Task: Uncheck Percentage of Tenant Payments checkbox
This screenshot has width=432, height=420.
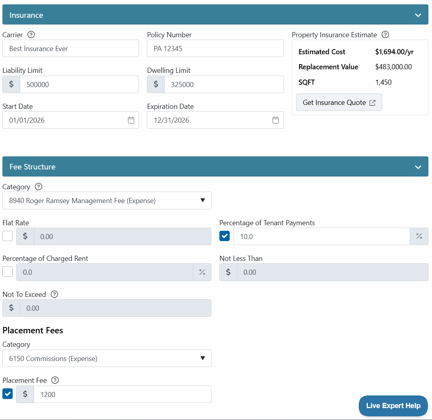Action: click(225, 236)
